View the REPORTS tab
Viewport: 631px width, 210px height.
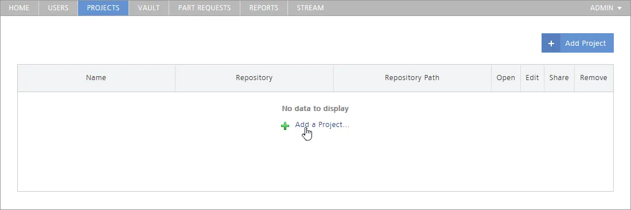tap(264, 7)
